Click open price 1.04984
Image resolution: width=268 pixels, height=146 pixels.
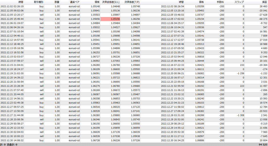(x=95, y=23)
